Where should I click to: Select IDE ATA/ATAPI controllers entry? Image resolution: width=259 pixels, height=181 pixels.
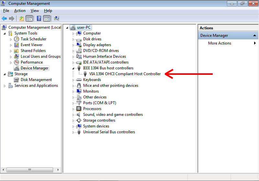click(106, 62)
